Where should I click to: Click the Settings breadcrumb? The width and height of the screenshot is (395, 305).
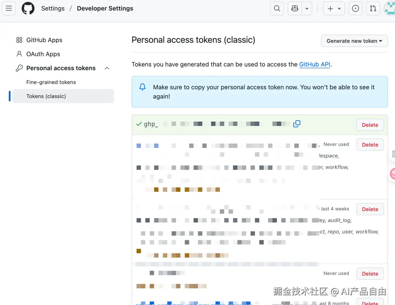pos(53,8)
